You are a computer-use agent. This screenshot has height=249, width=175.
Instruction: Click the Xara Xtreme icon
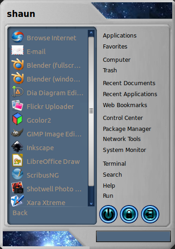tap(17, 201)
